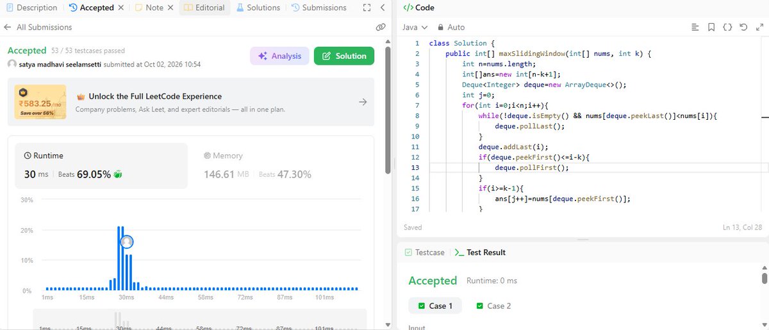769x330 pixels.
Task: Select the Memory stats card
Action: (x=280, y=165)
